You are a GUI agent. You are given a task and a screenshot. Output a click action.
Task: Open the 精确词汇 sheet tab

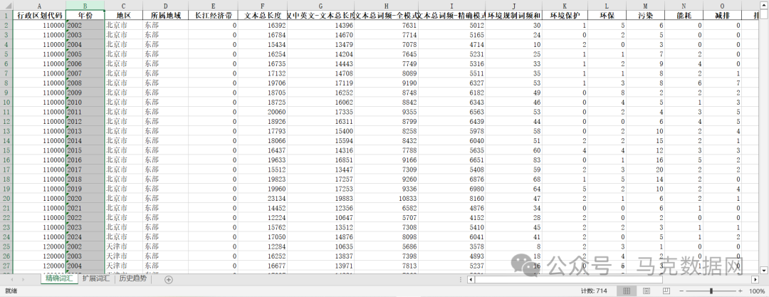pos(59,278)
